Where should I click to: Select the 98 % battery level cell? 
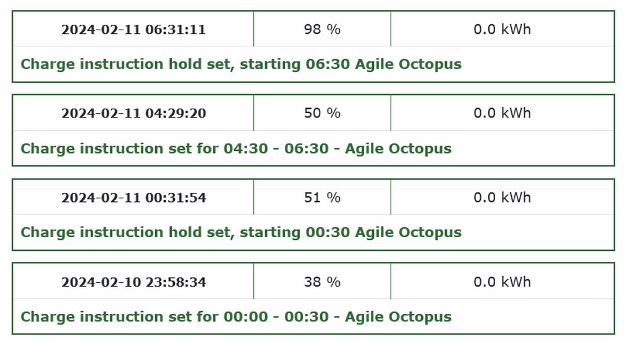322,29
